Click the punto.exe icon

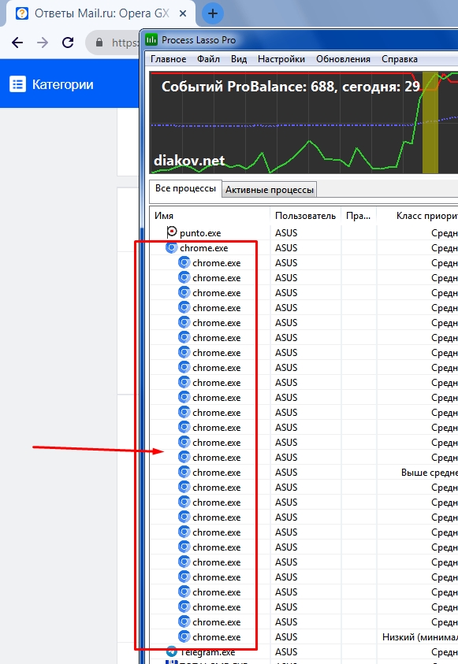point(172,232)
